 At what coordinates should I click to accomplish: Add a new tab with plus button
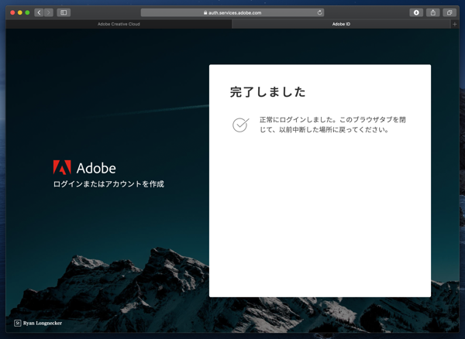[x=455, y=24]
